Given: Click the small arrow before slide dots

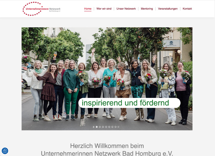Looking at the screenshot, I should 94,127.
